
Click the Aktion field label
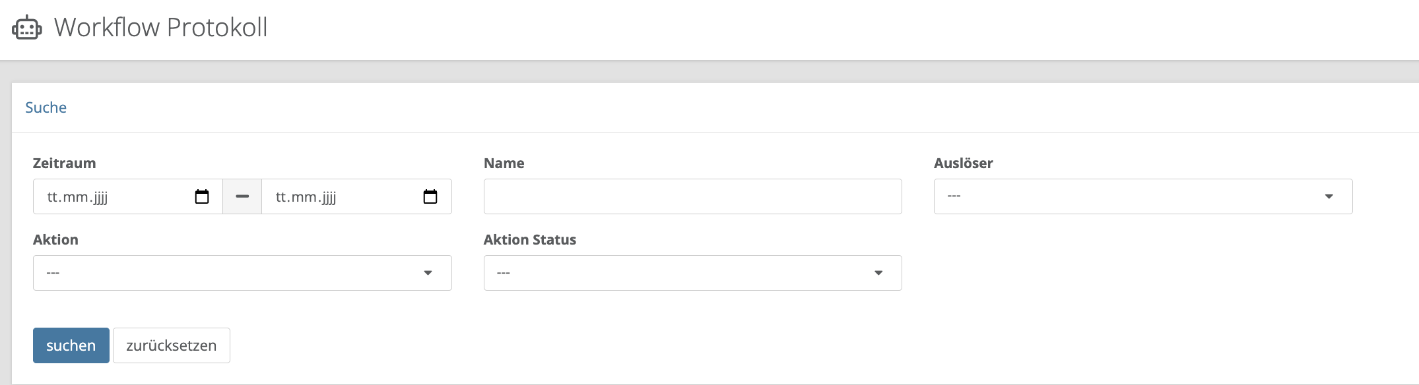pyautogui.click(x=55, y=240)
